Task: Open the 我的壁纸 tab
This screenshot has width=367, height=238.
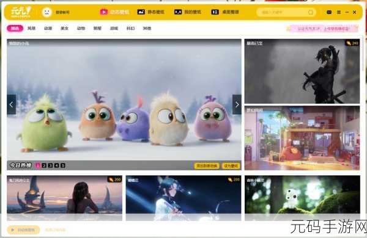Action: pyautogui.click(x=188, y=12)
